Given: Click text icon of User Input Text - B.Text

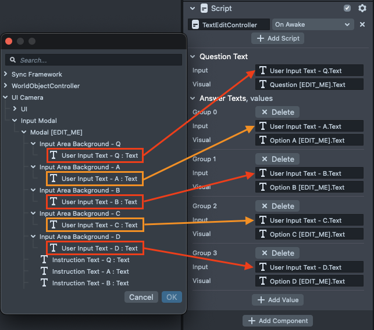Looking at the screenshot, I should (263, 173).
